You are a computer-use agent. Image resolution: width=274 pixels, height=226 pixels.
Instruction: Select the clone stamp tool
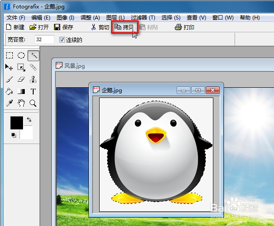coord(33,79)
